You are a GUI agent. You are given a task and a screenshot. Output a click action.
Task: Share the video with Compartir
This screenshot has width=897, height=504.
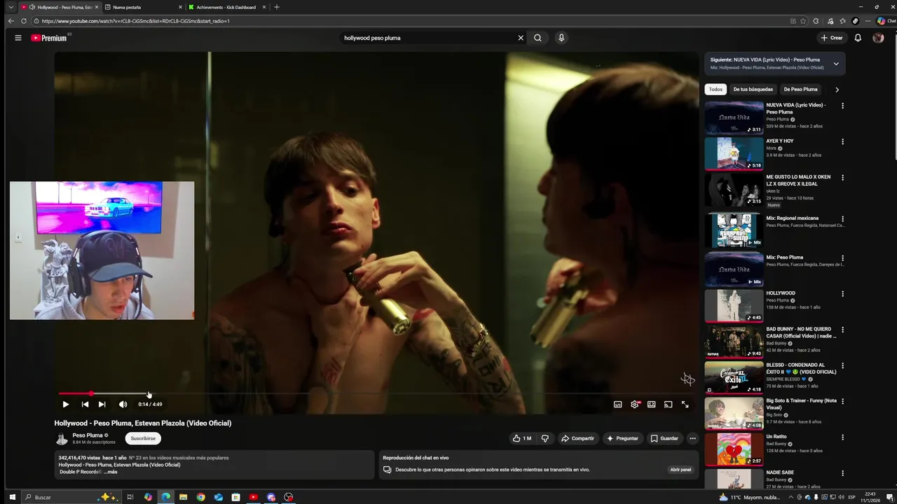(x=577, y=438)
